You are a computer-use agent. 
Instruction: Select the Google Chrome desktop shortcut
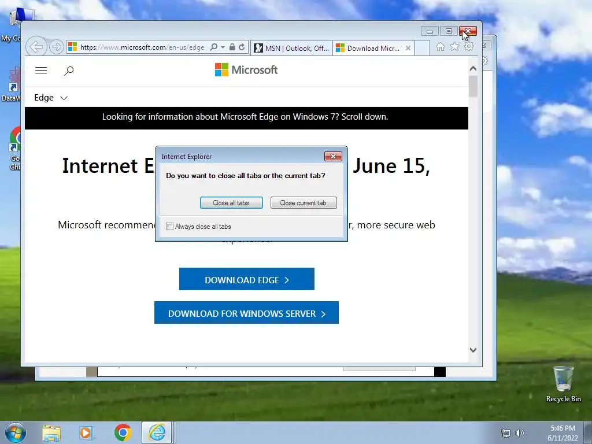[x=15, y=149]
